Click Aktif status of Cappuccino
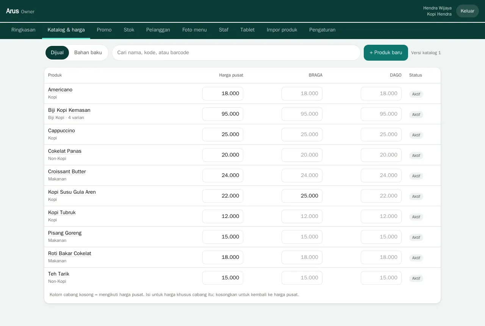This screenshot has height=326, width=485. (x=416, y=135)
